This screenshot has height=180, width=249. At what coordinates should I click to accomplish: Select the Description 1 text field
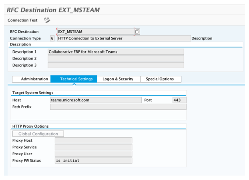(x=116, y=51)
